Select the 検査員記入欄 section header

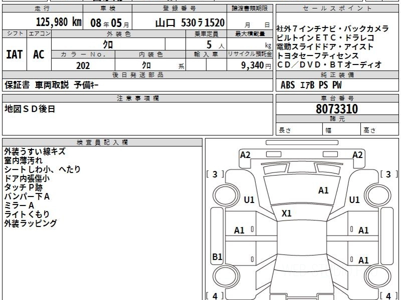[102, 142]
